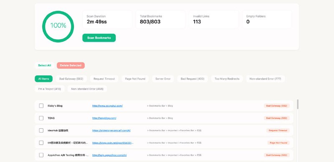Select the Non-standard Error (777) filter
334x162 pixels.
tap(266, 79)
